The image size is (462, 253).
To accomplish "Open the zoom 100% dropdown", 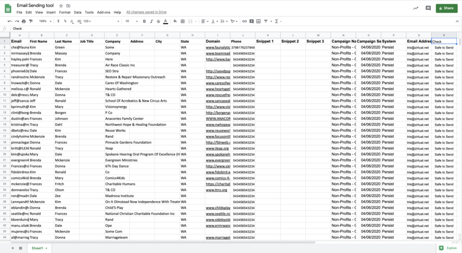I will tap(46, 21).
